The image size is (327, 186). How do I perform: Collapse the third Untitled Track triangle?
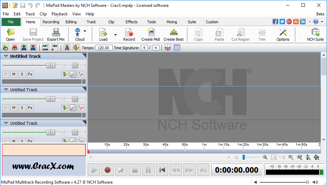6,123
